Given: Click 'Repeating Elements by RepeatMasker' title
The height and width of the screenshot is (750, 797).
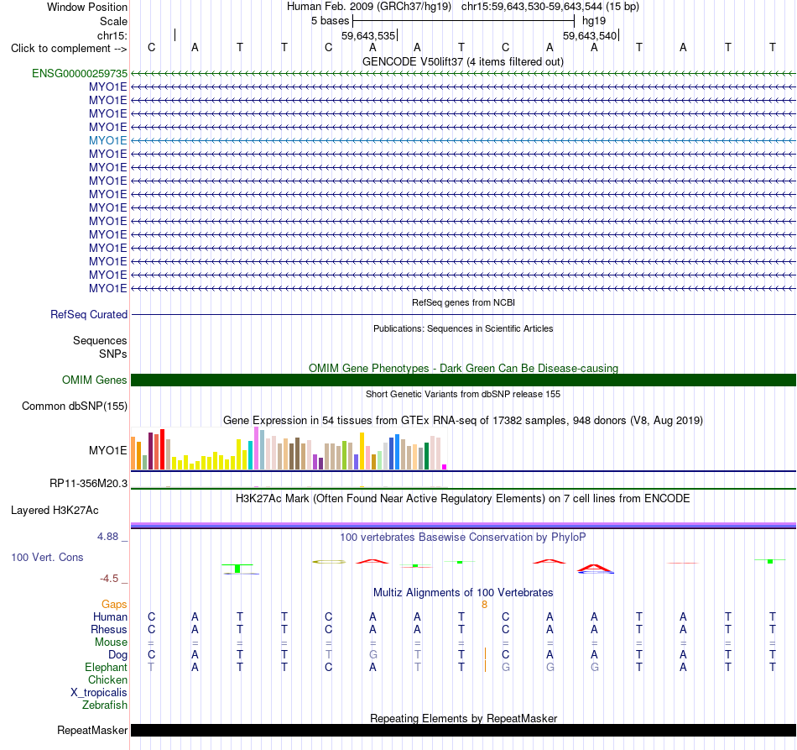Looking at the screenshot, I should (x=463, y=718).
